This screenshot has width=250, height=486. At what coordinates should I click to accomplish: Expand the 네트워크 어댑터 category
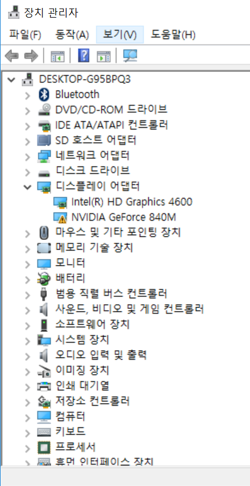(x=28, y=156)
